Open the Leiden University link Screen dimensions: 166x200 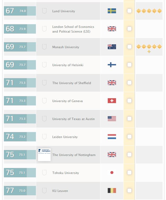(x=65, y=137)
